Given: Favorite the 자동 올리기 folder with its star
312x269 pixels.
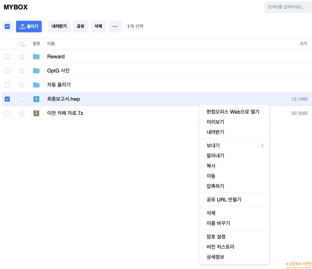Looking at the screenshot, I should pyautogui.click(x=22, y=85).
